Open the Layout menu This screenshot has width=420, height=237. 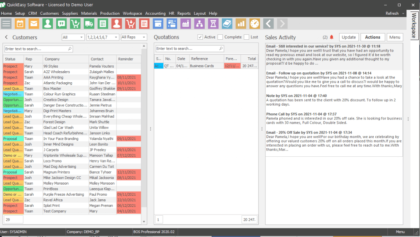(200, 14)
